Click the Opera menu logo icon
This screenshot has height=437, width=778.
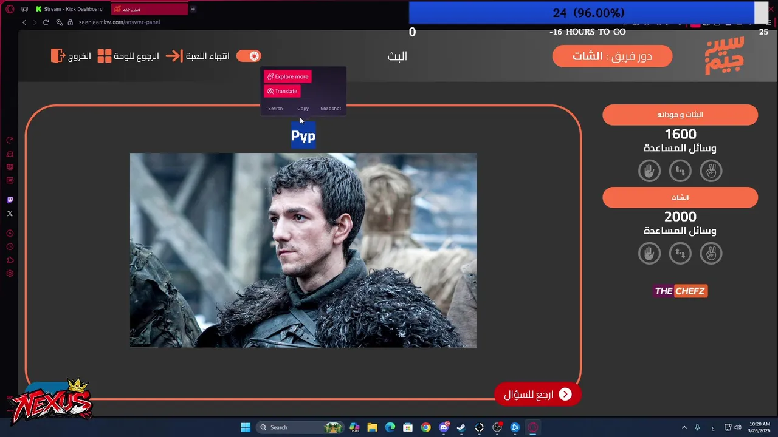10,9
